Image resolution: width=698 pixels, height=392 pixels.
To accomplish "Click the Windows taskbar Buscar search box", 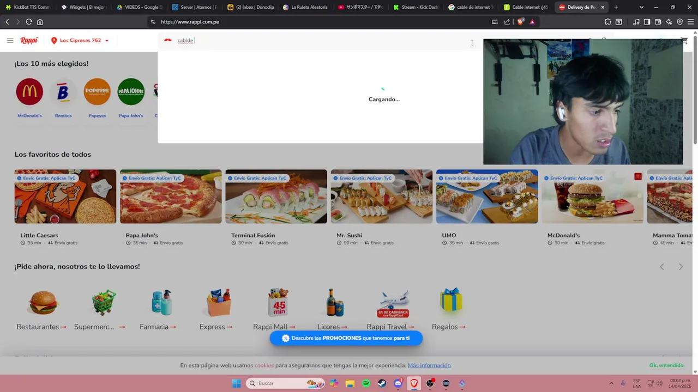I will coord(286,383).
